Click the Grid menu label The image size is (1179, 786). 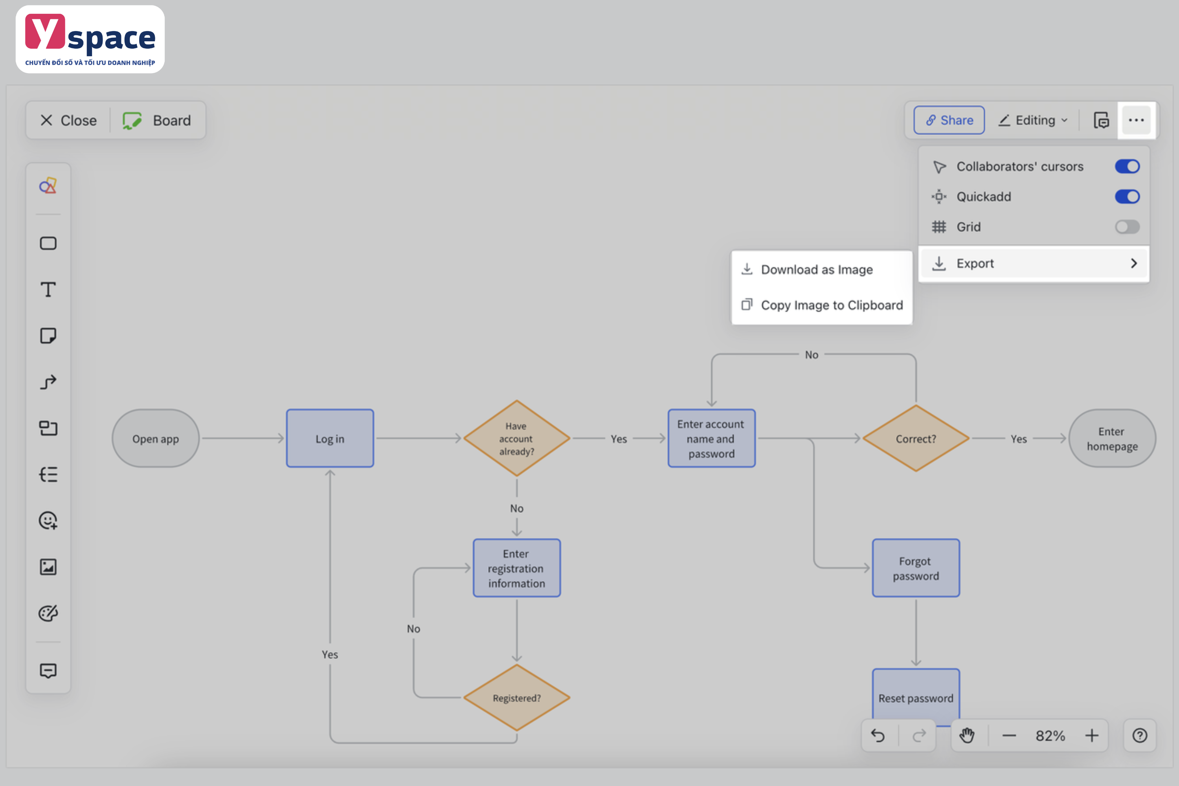pyautogui.click(x=968, y=227)
